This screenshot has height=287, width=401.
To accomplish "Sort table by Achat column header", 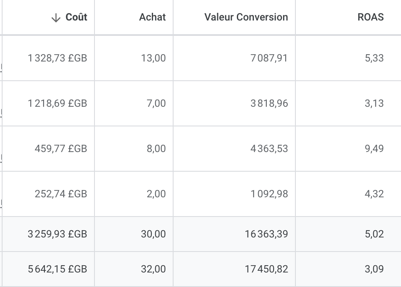I will click(x=152, y=17).
